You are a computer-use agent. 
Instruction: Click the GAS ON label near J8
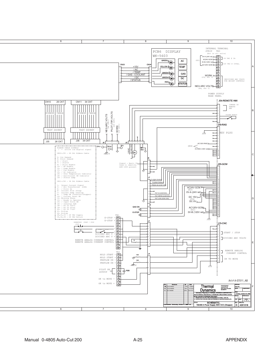point(136,207)
